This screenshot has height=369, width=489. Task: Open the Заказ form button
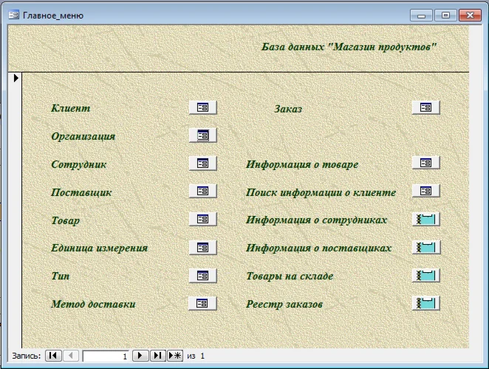pos(425,108)
